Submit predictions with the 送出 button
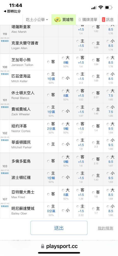 [x=59, y=228]
